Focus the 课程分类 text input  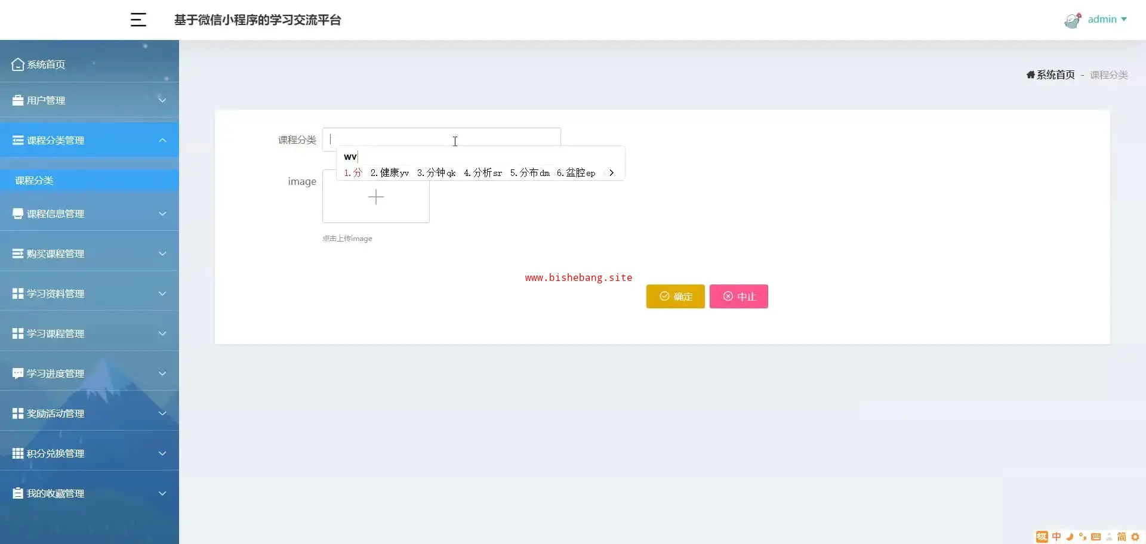441,140
